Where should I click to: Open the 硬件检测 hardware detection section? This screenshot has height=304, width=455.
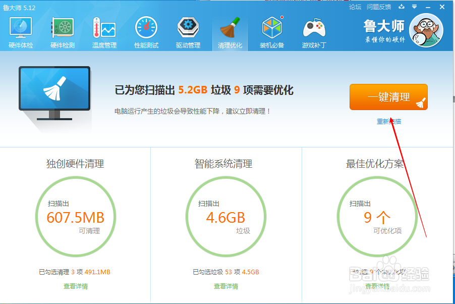(63, 32)
